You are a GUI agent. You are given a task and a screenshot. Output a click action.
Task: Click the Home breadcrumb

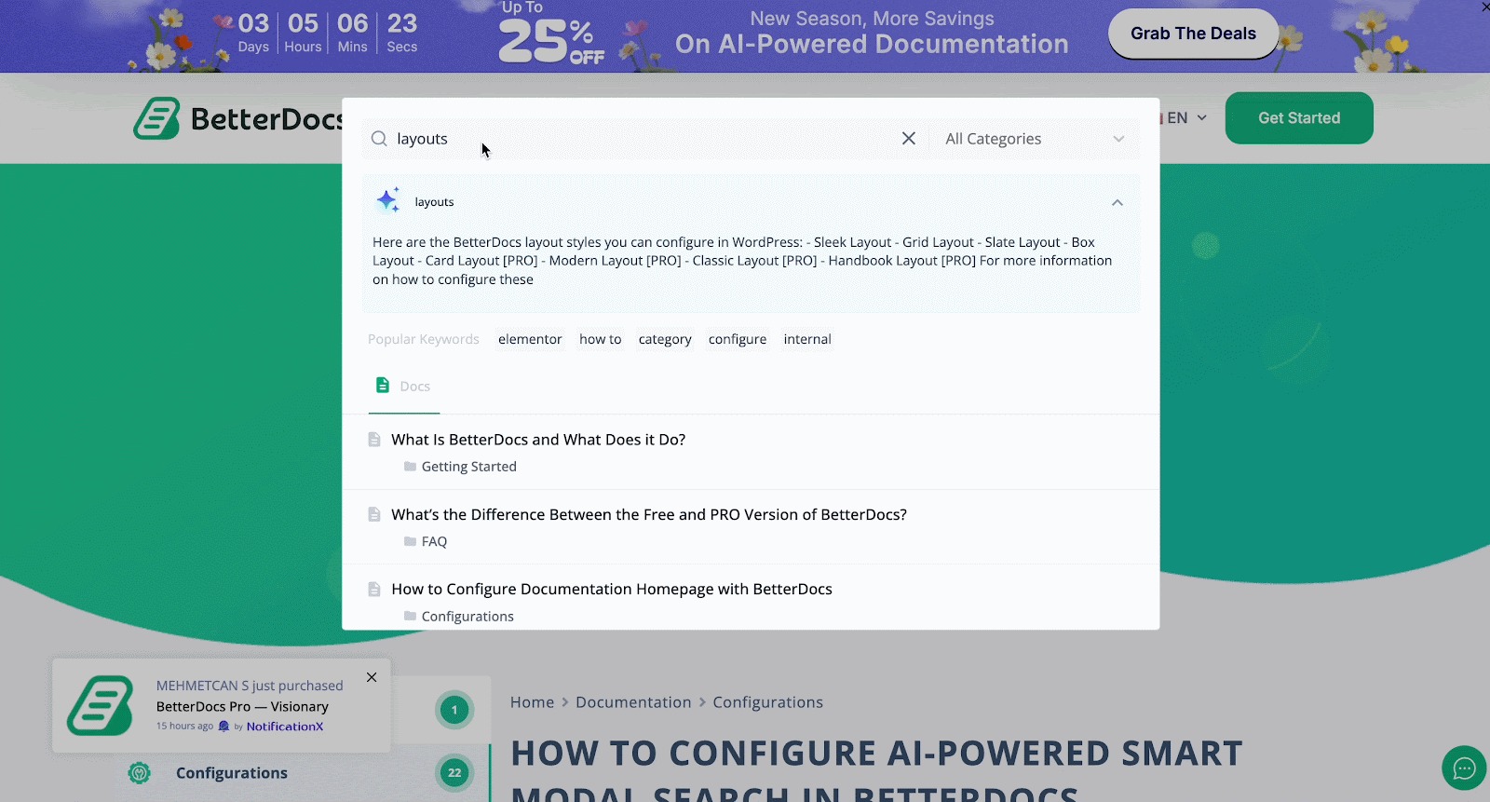(x=533, y=702)
